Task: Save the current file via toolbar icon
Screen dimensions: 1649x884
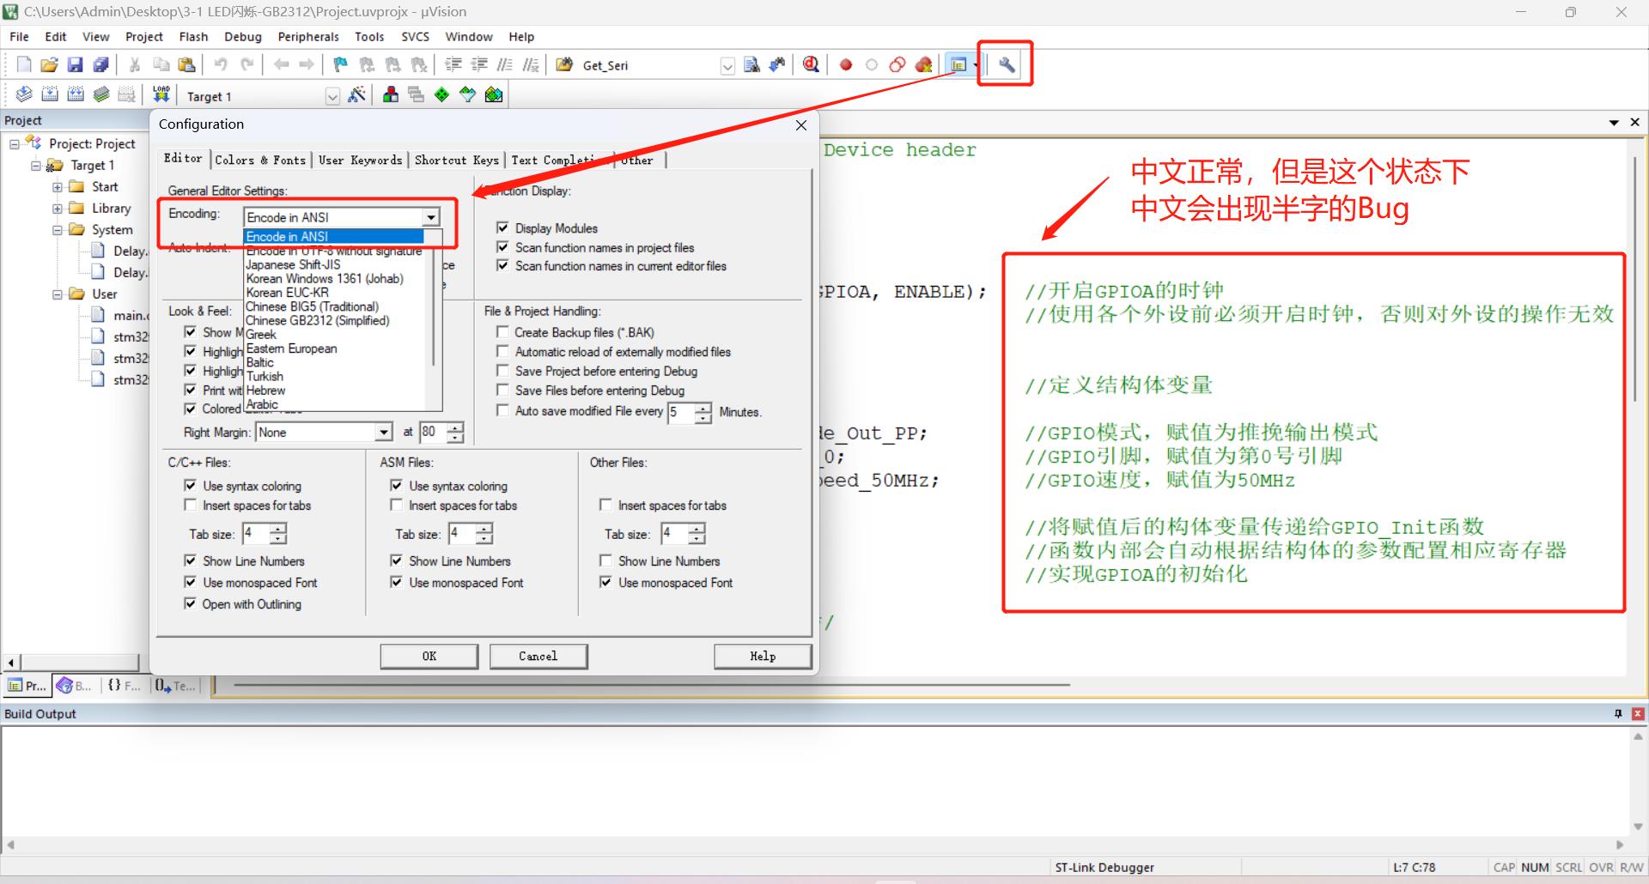Action: pos(75,64)
